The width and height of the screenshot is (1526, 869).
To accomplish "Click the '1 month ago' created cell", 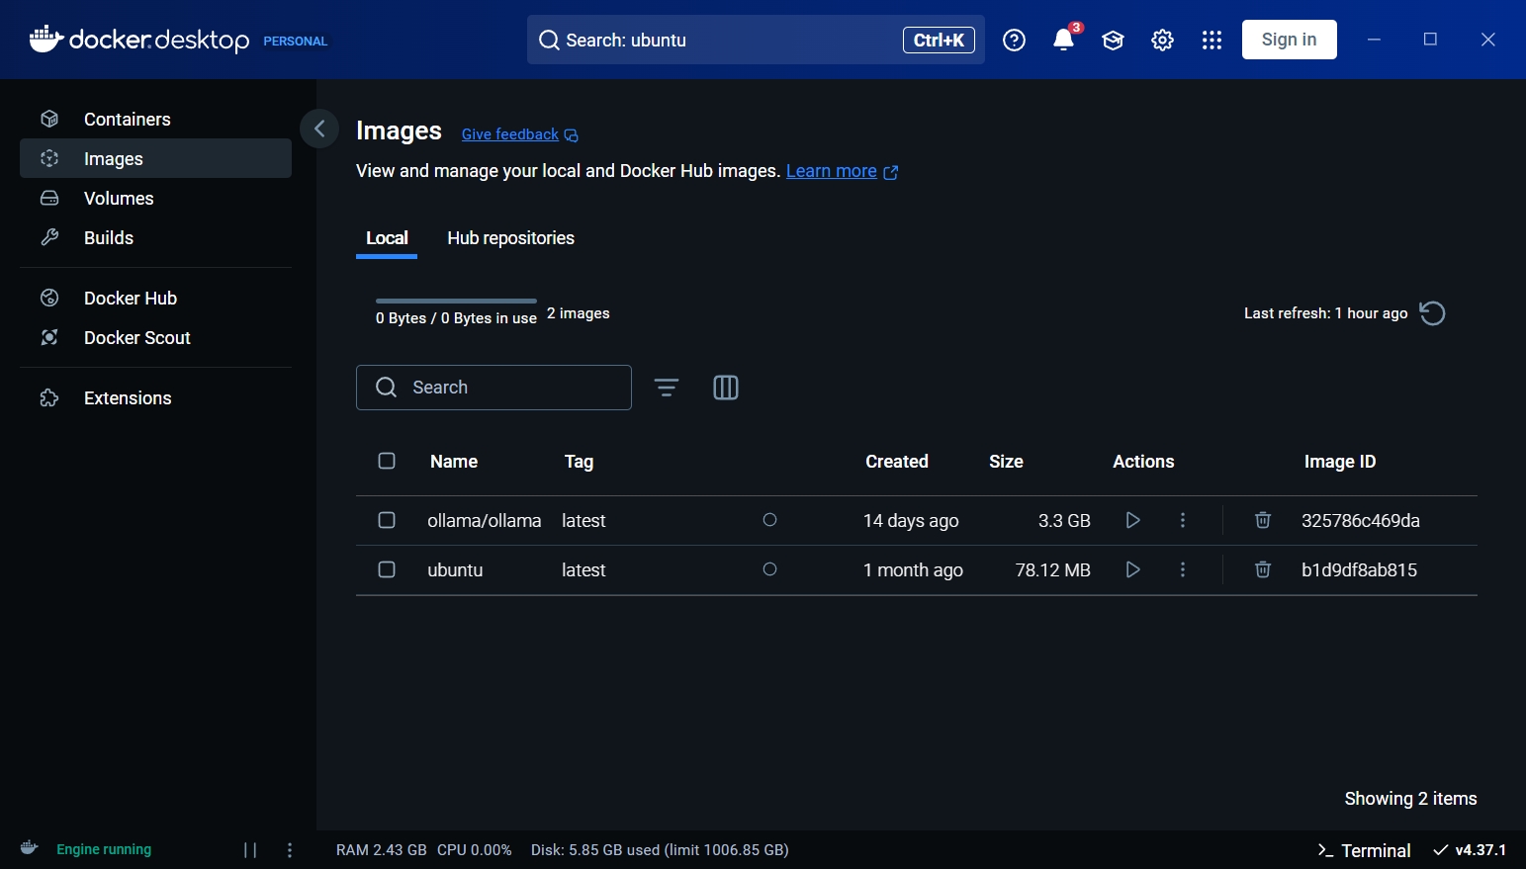I will [x=913, y=570].
